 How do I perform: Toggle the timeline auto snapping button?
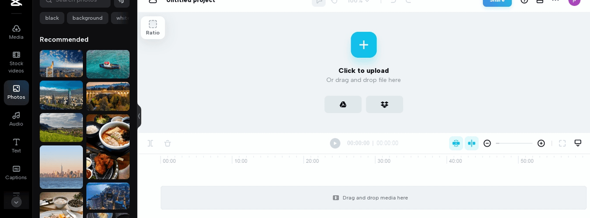click(456, 143)
